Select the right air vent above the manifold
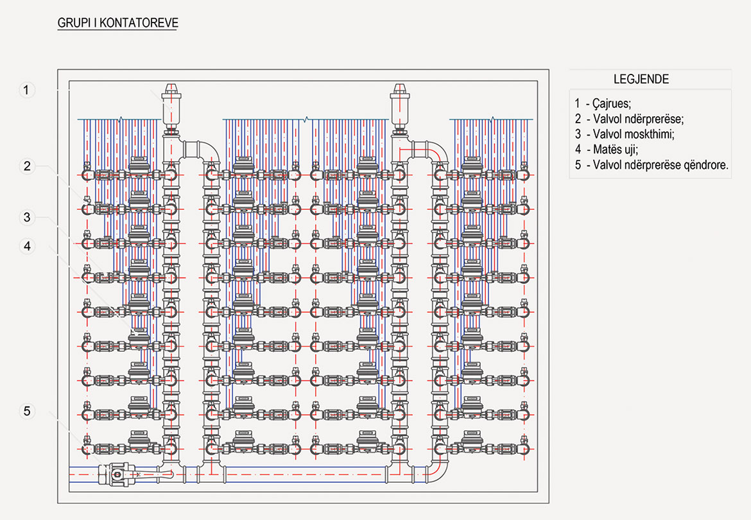The image size is (751, 520). click(399, 105)
